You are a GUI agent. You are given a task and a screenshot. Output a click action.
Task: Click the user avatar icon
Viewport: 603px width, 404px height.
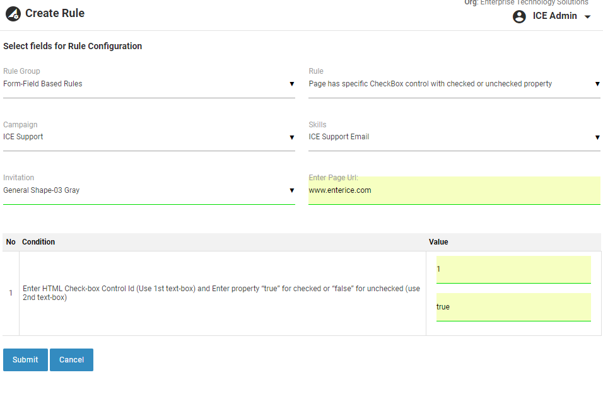click(519, 17)
